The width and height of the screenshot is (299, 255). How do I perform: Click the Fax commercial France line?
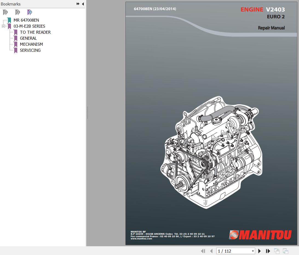(173, 236)
